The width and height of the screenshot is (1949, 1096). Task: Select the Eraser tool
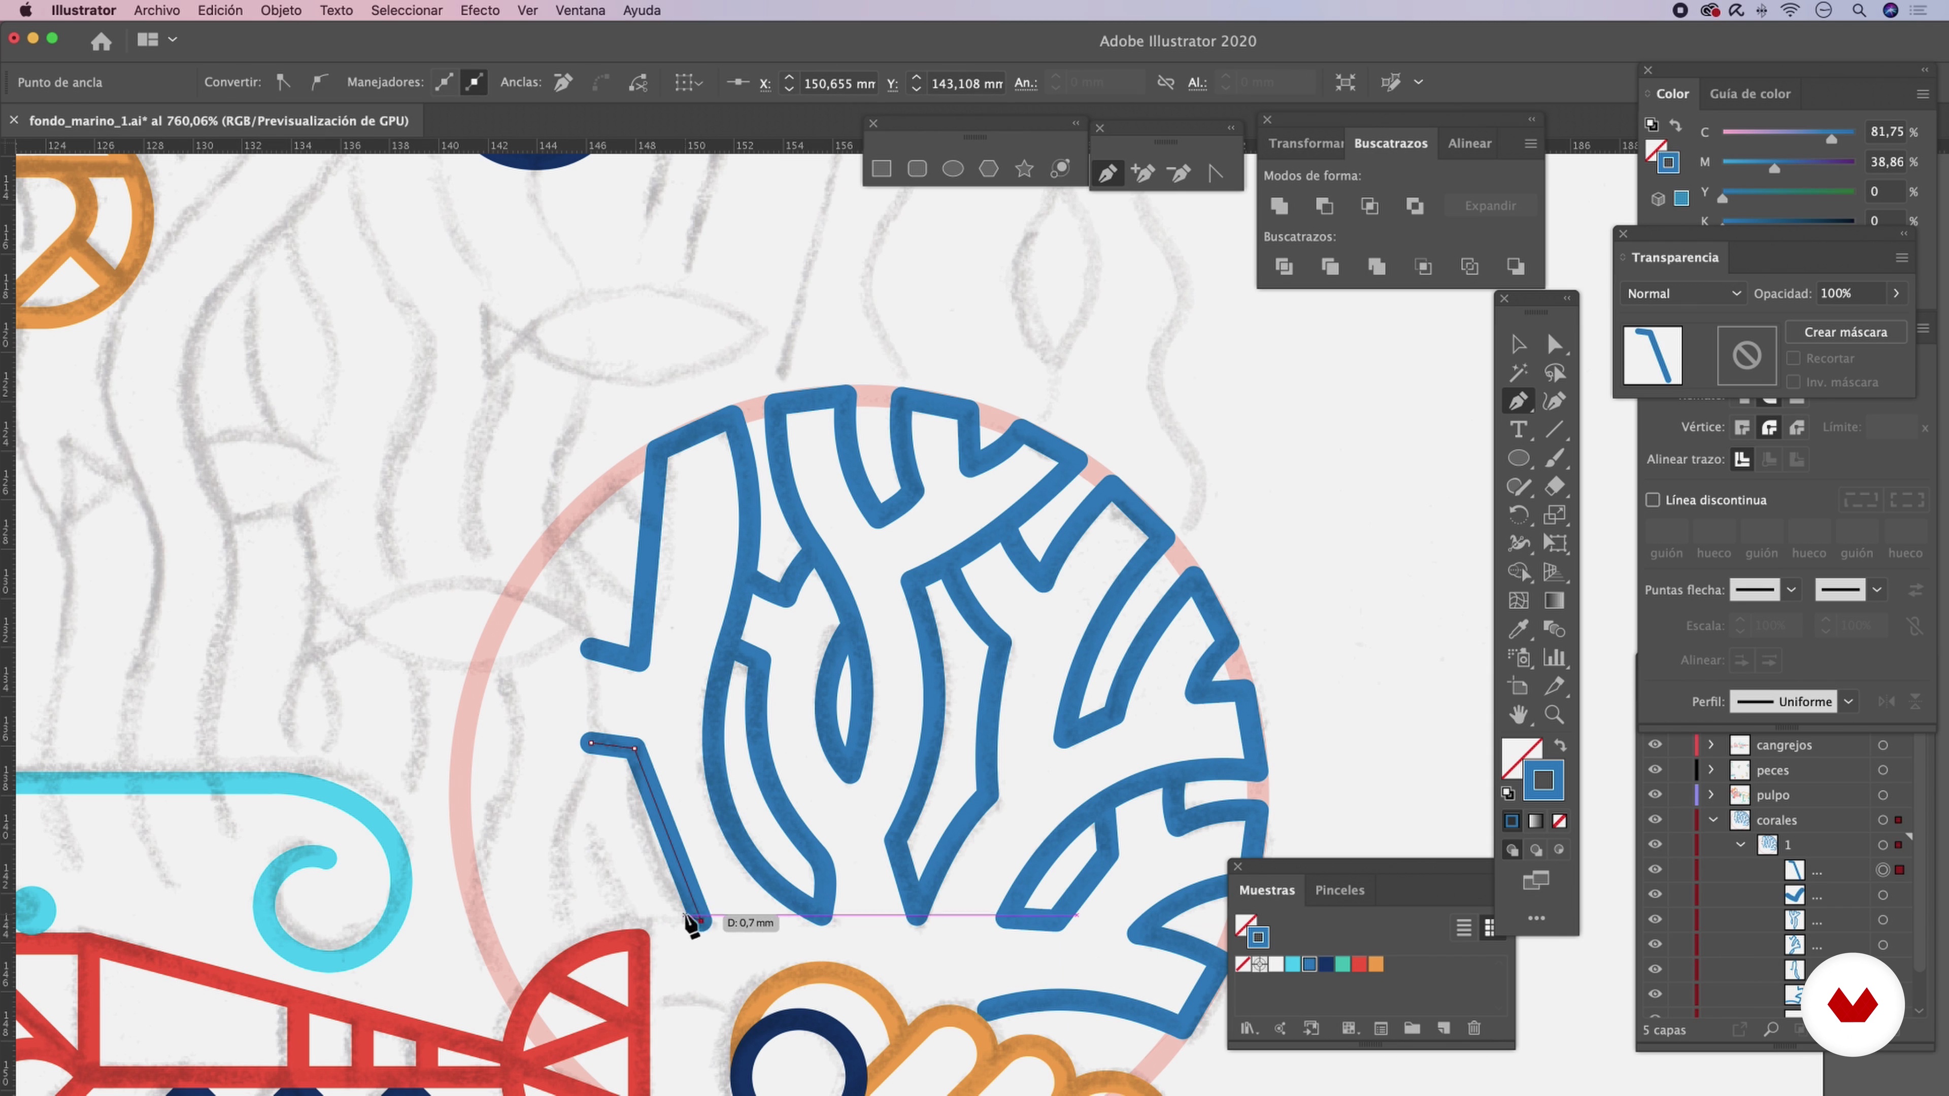(x=1554, y=487)
